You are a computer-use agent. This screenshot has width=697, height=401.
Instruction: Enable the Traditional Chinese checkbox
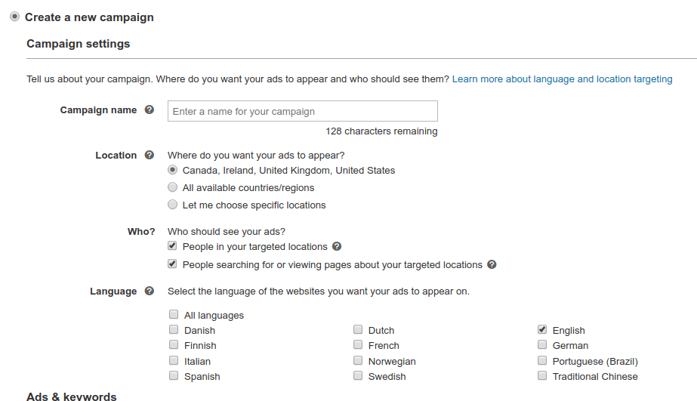(x=542, y=375)
